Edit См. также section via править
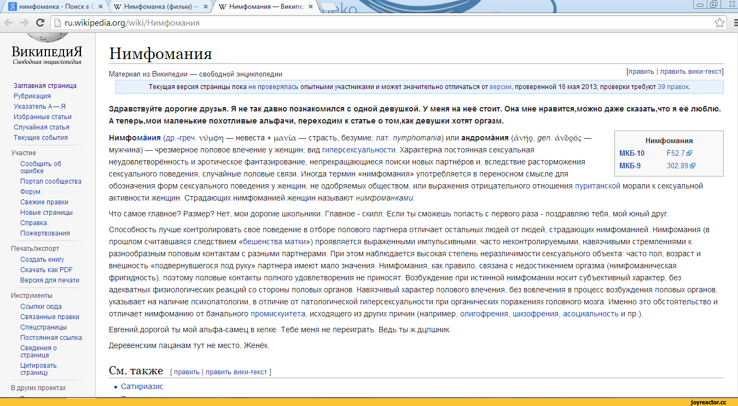The image size is (738, 406). 187,372
